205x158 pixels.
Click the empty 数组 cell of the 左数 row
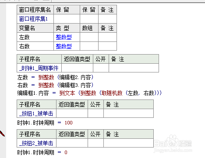point(89,37)
